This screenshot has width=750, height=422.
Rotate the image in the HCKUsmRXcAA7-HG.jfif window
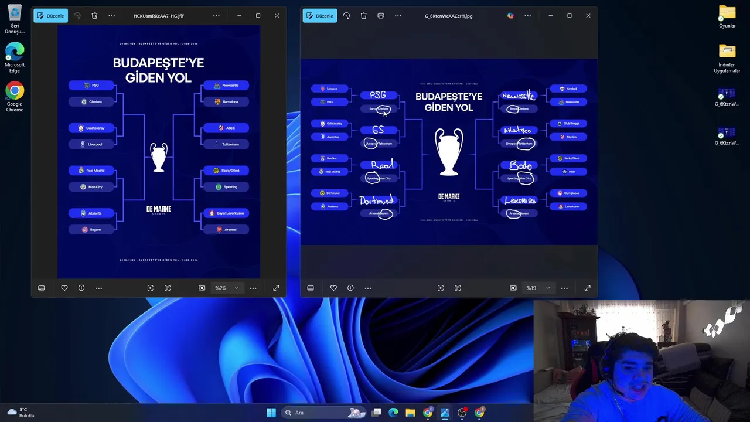(77, 16)
